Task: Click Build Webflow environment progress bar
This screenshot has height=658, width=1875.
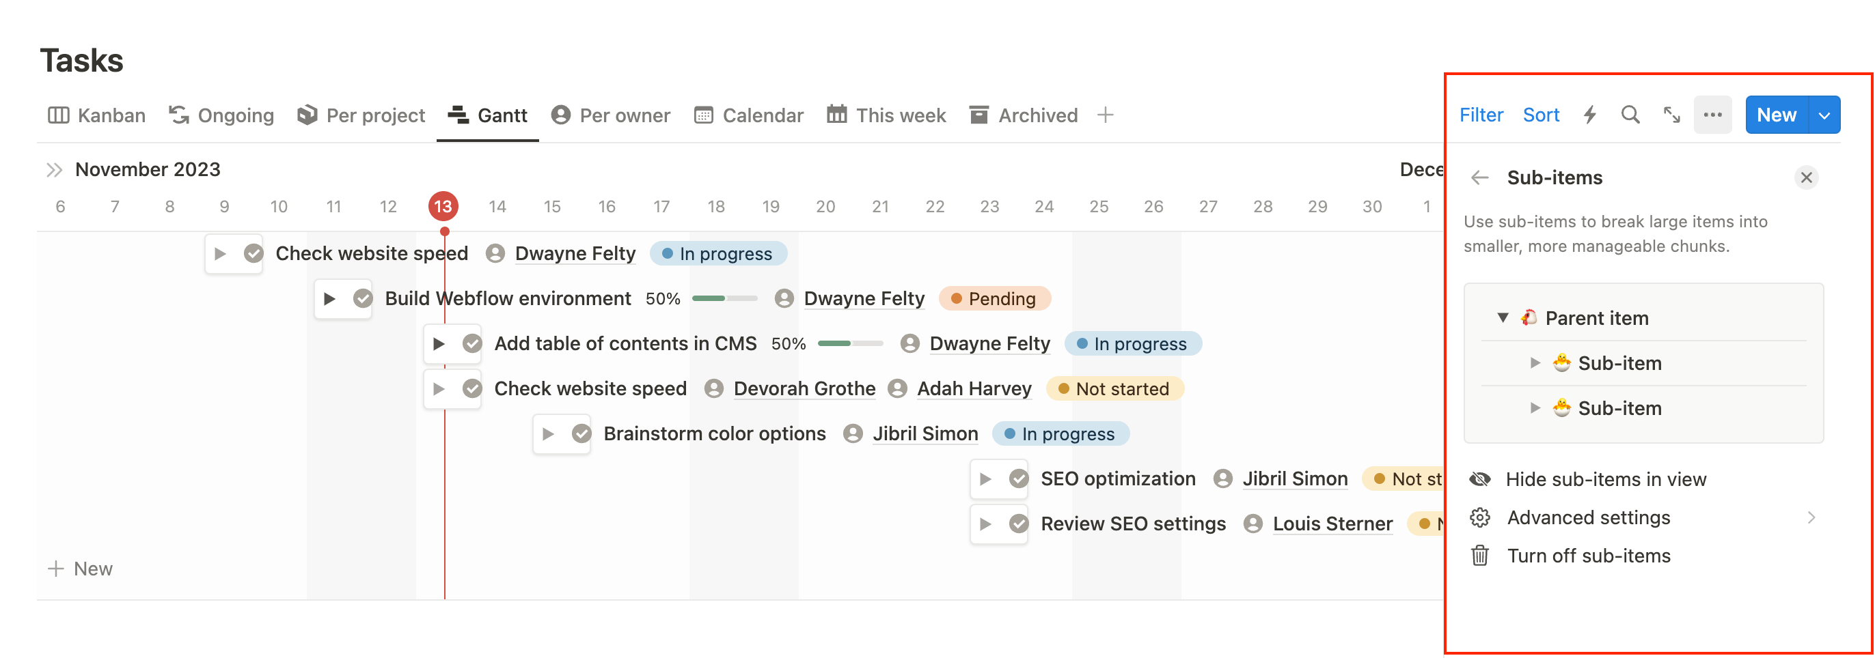Action: 724,299
